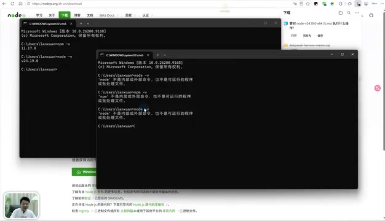Viewport: 385px width, 221px height.
Task: Expand the profile dropdown in front cmd window
Action: pos(165,55)
